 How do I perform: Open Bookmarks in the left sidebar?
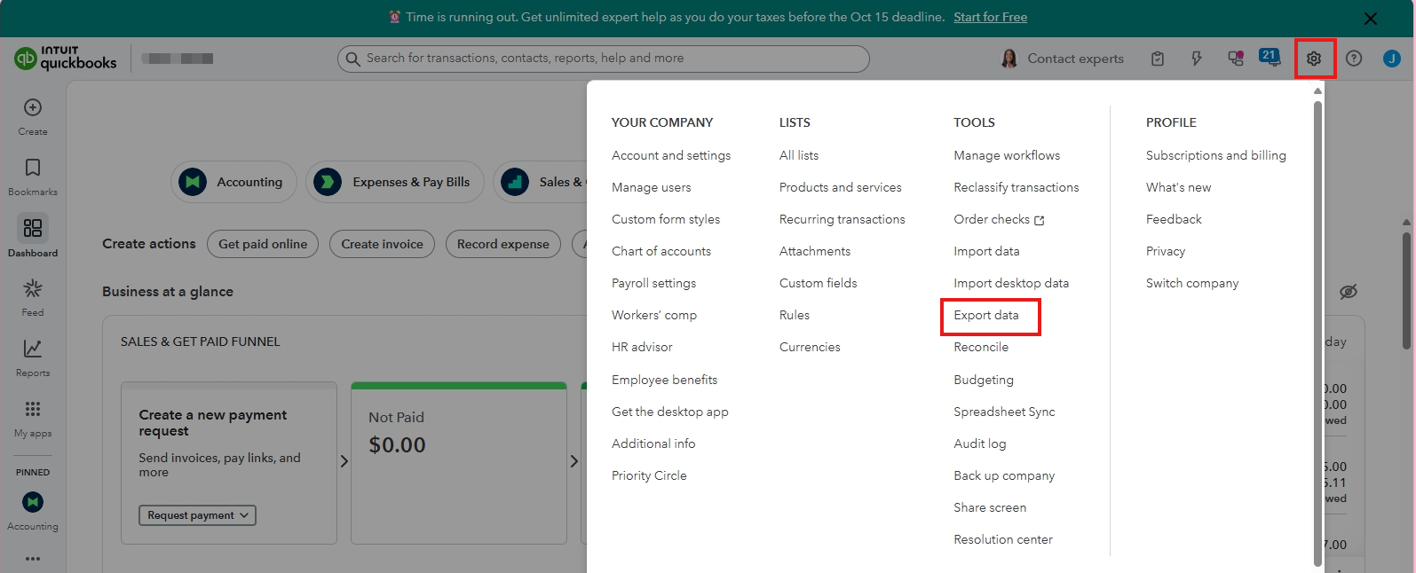(x=33, y=177)
